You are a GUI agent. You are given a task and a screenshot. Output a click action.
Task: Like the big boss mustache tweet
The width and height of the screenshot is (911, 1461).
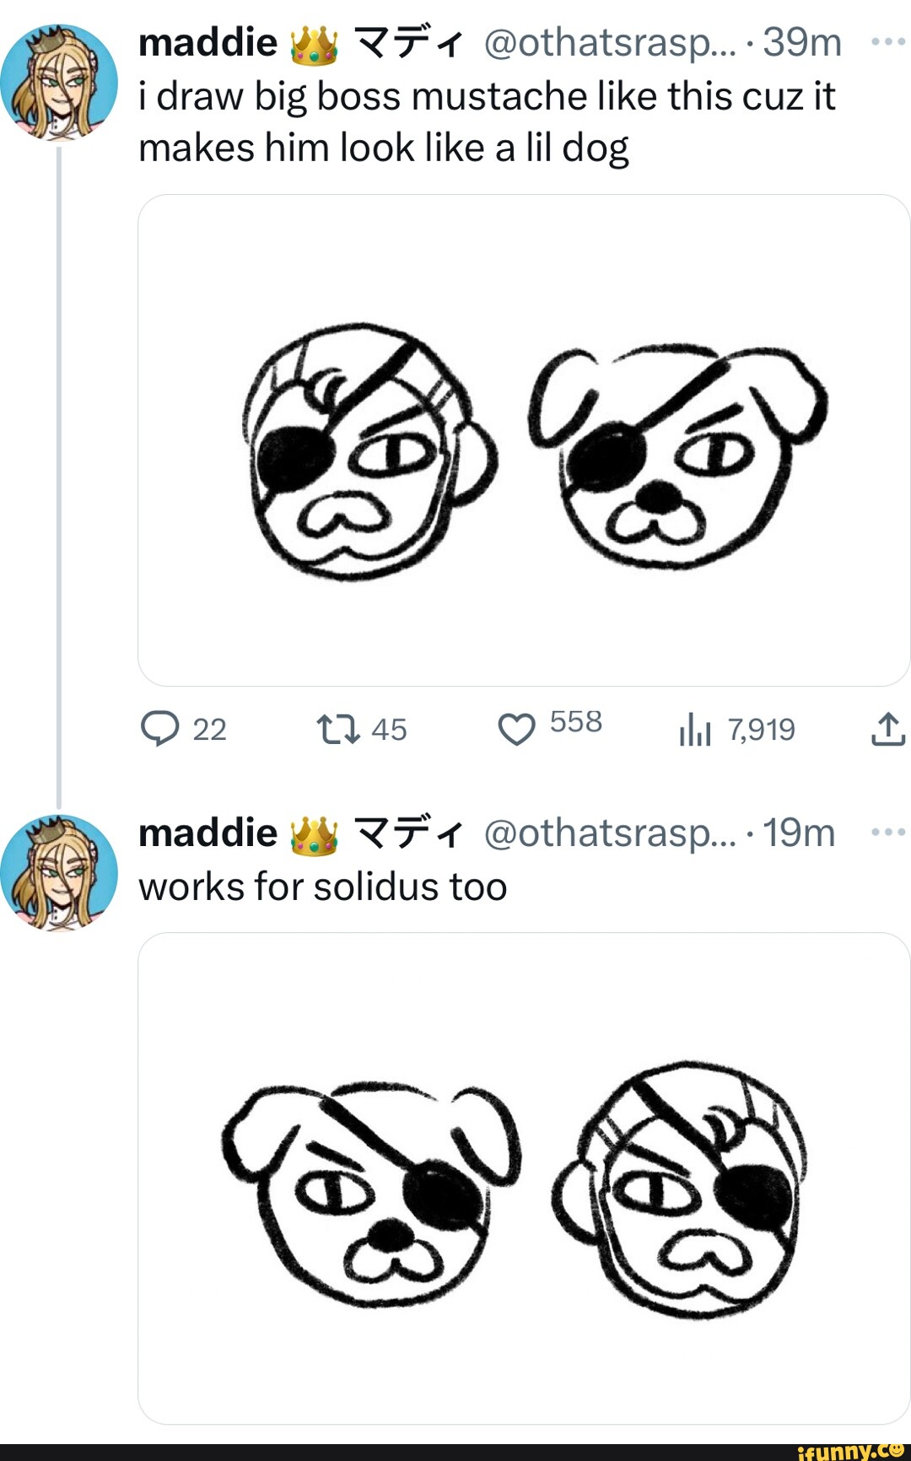pos(516,729)
